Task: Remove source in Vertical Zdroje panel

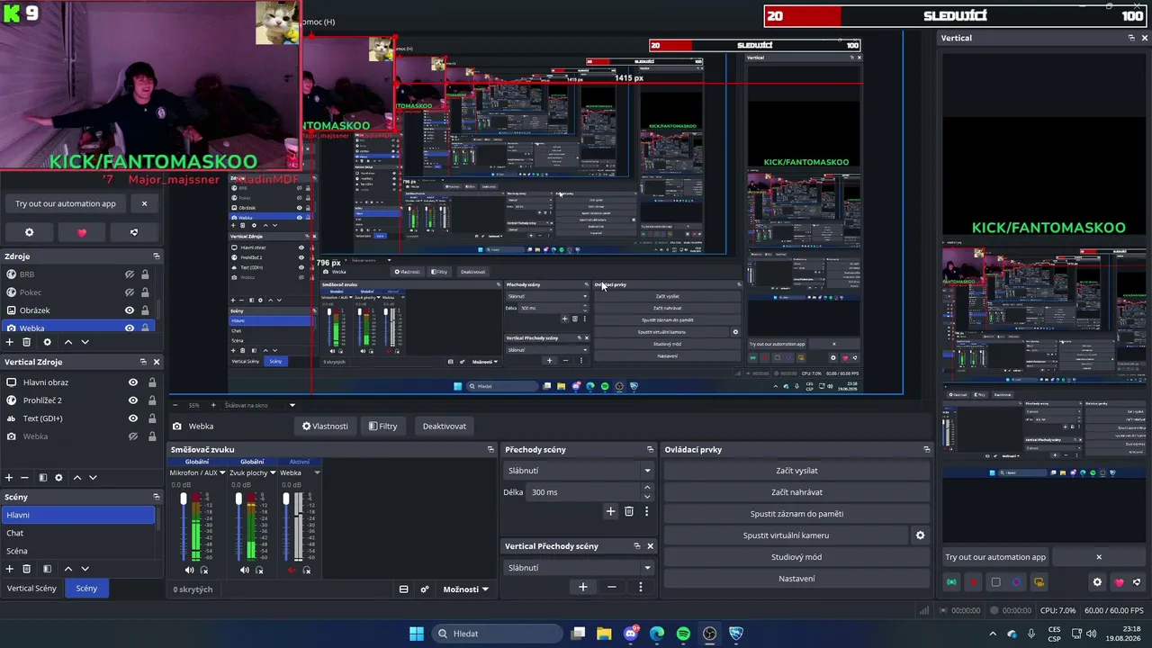Action: (x=25, y=478)
